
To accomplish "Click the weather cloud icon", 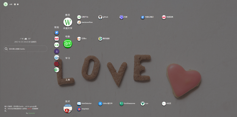I will coord(26,39).
